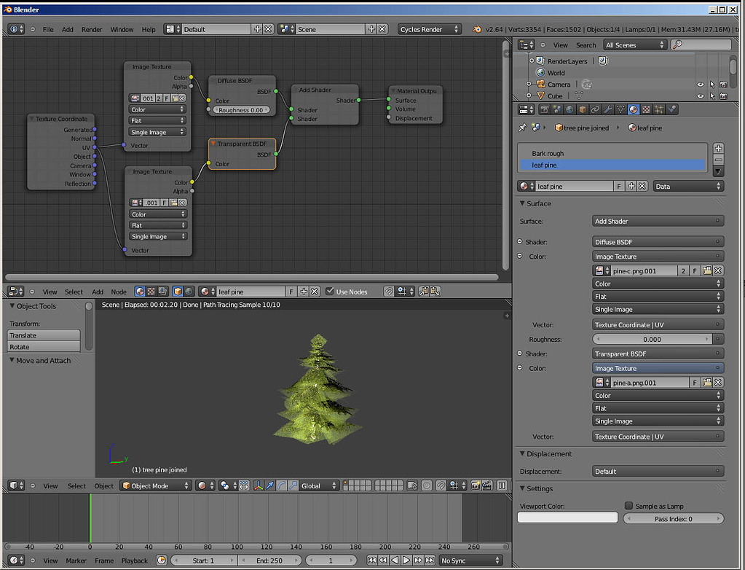Click the Blender info editor type icon
This screenshot has height=570, width=745.
pos(16,29)
